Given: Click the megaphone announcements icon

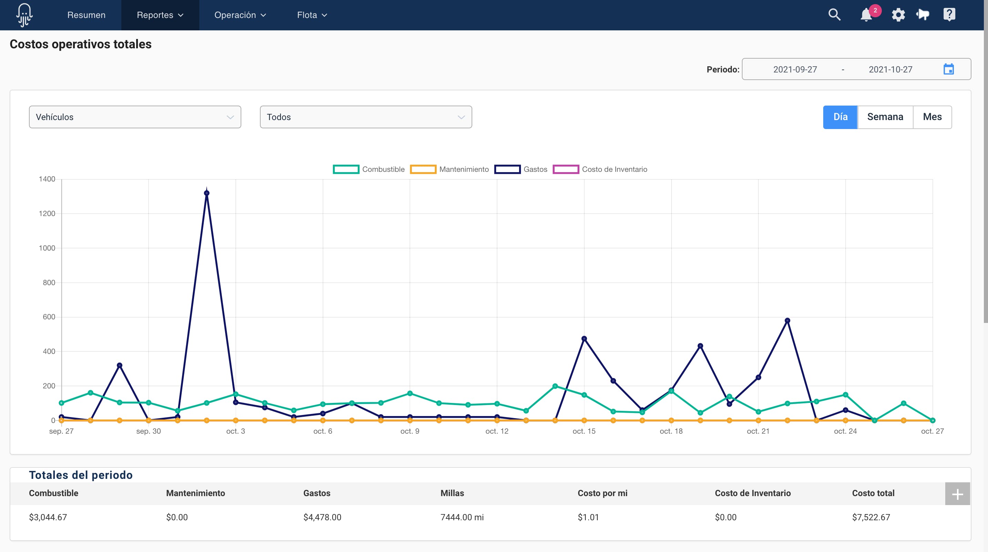Looking at the screenshot, I should [x=923, y=15].
